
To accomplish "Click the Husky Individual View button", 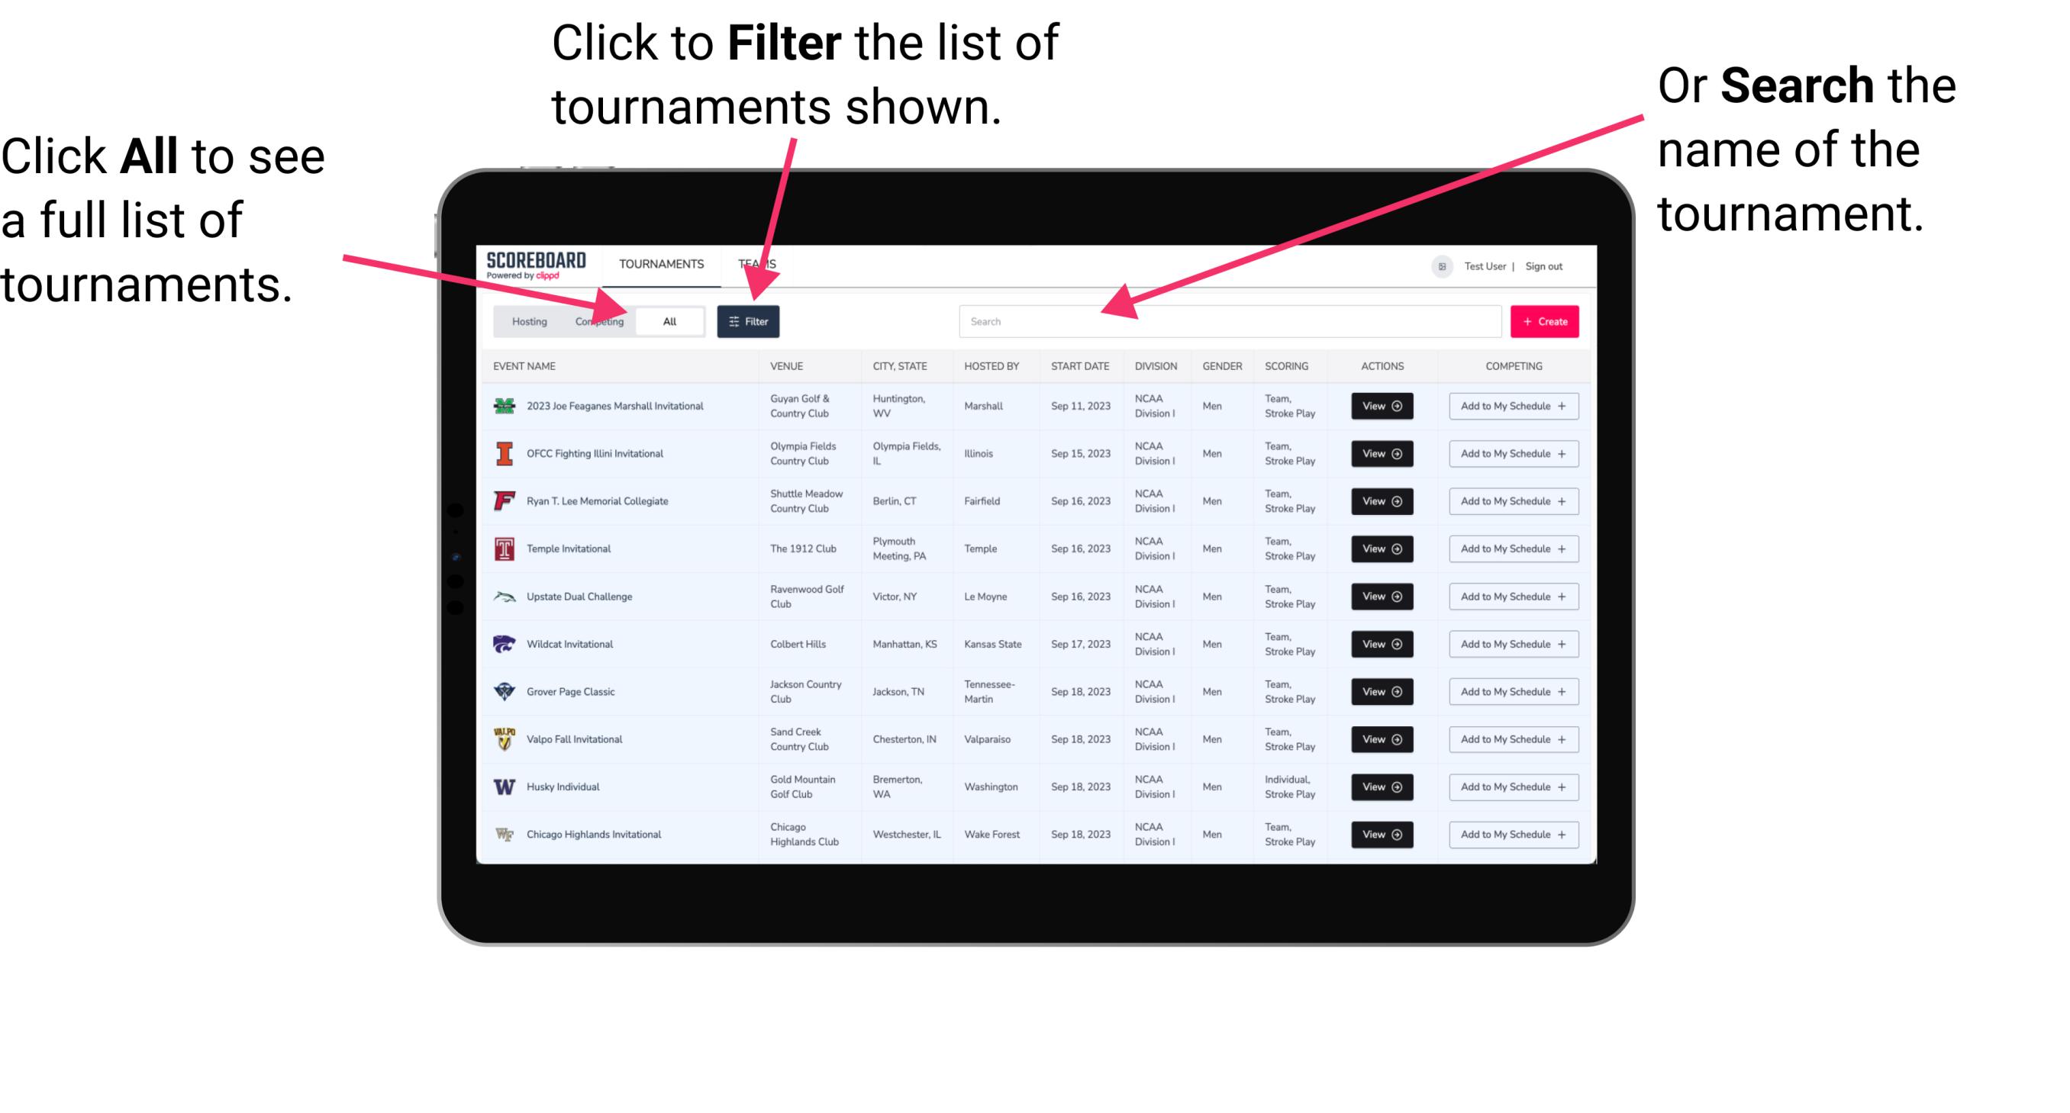I will tap(1379, 786).
